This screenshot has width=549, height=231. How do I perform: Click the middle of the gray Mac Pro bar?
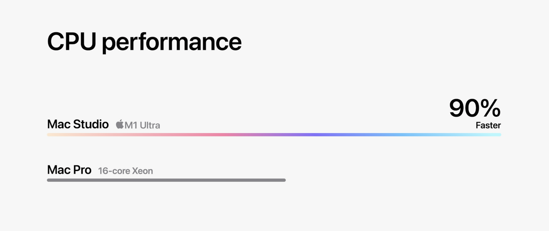tap(166, 180)
